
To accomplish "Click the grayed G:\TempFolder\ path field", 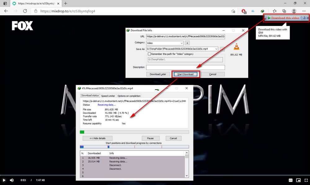I will [185, 59].
